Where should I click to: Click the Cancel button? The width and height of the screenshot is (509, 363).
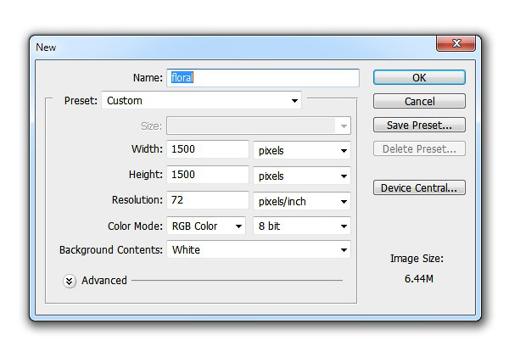pos(419,101)
